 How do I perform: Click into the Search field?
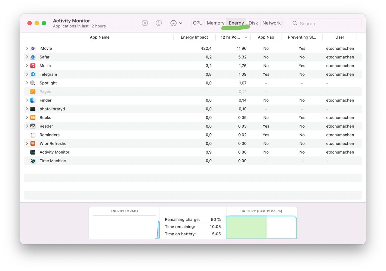(325, 23)
